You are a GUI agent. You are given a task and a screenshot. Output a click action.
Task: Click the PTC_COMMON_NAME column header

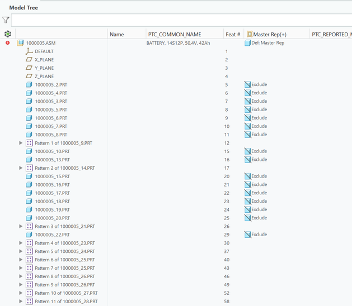point(173,34)
